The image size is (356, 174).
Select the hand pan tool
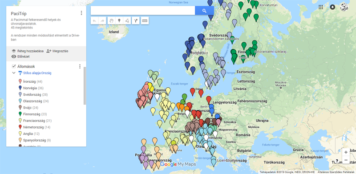(111, 20)
